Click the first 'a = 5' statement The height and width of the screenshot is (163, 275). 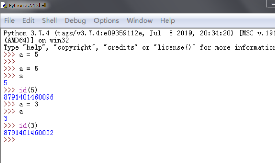(29, 54)
